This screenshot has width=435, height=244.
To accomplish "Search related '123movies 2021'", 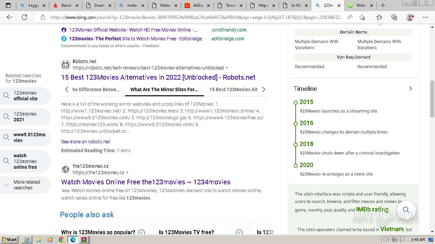I will (25, 117).
